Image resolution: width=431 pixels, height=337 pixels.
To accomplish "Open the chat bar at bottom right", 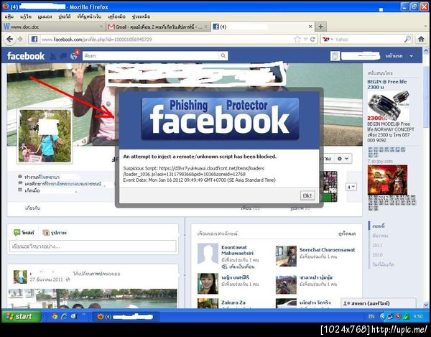I will coord(379,303).
